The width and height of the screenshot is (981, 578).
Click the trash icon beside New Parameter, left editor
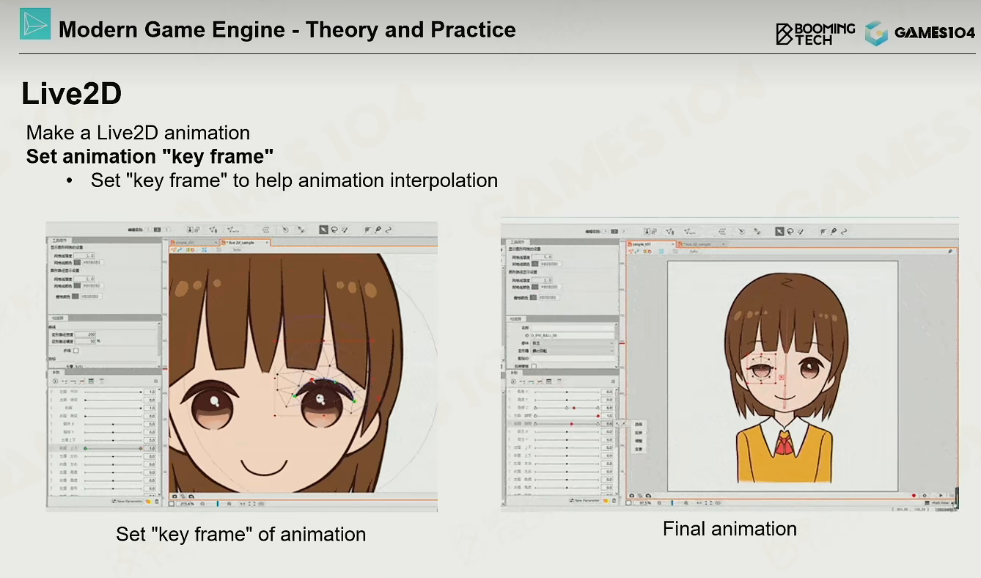(x=156, y=501)
